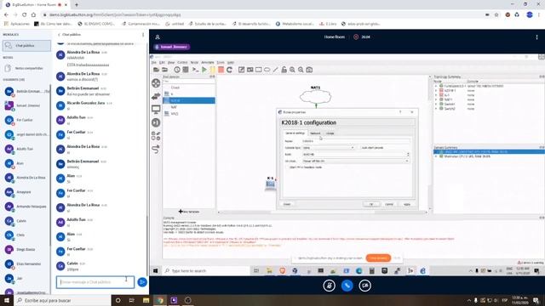Image resolution: width=545 pixels, height=306 pixels.
Task: Click the RAM spinner arrows
Action: point(408,155)
